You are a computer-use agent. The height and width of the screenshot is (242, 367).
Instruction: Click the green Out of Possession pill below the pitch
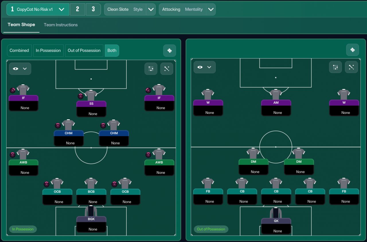[211, 229]
